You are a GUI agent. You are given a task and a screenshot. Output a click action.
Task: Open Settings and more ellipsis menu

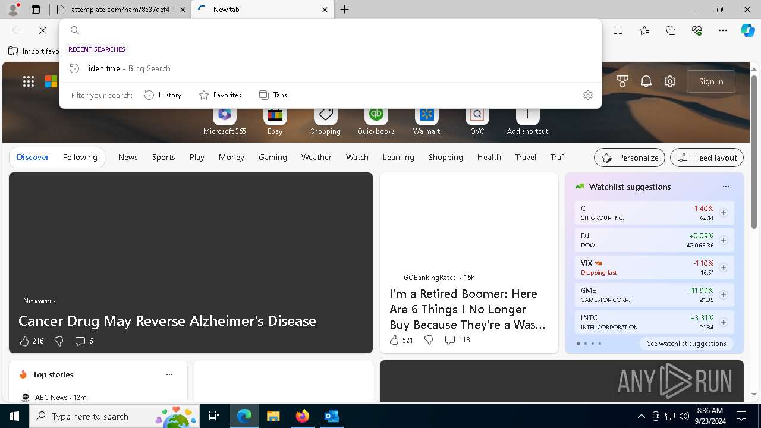[723, 30]
